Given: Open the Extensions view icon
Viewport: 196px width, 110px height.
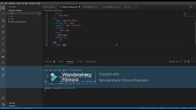Looking at the screenshot, I should pos(3,32).
